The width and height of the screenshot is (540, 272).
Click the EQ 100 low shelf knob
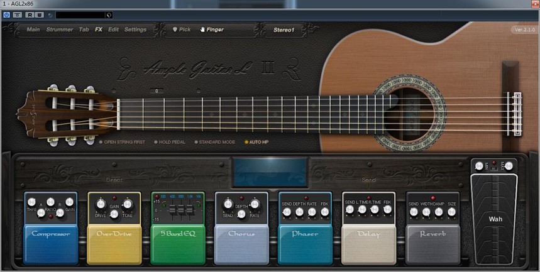[164, 205]
